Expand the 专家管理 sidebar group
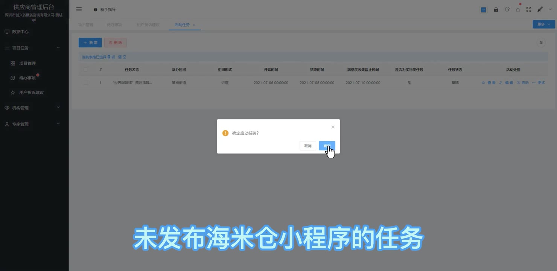 click(x=34, y=124)
